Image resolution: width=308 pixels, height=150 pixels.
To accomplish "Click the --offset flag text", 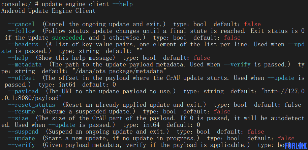I will tap(22, 78).
